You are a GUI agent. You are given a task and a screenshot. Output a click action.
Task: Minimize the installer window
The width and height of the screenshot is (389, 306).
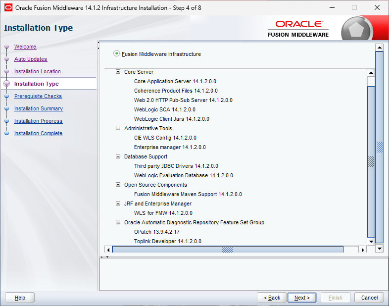pyautogui.click(x=332, y=7)
